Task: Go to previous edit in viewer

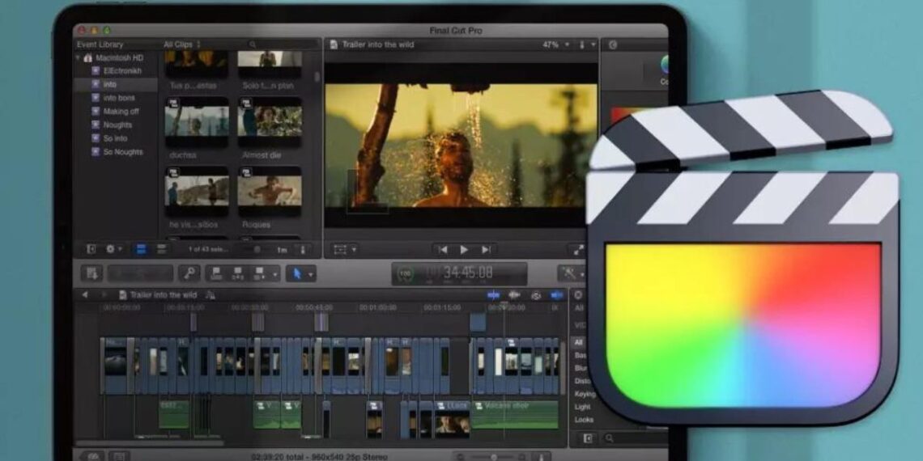Action: coord(443,250)
